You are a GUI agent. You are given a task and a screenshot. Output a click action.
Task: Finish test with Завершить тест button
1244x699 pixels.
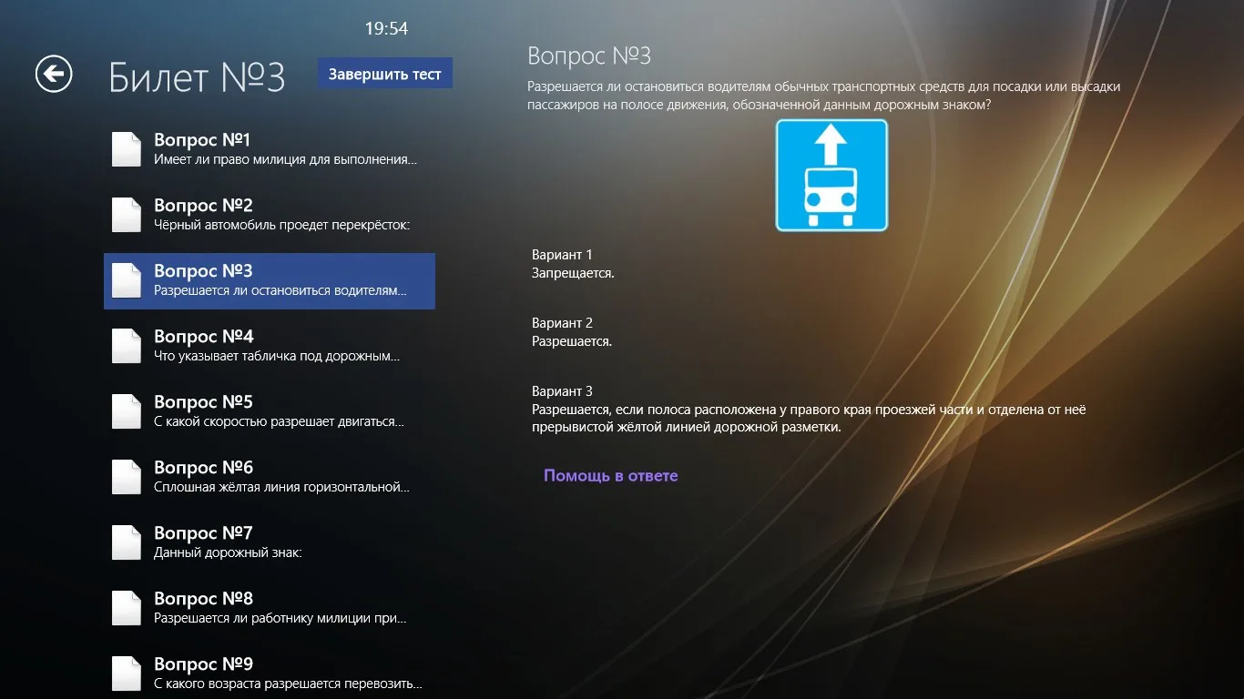tap(385, 74)
